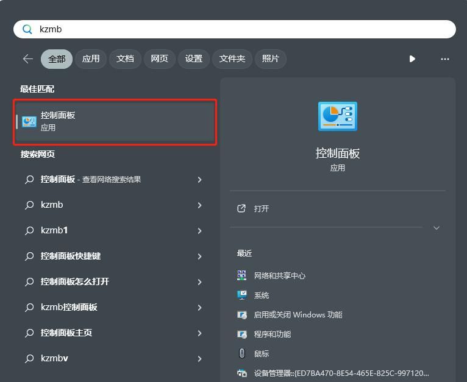Expand the 控制面板 web search result chevron

(x=199, y=180)
